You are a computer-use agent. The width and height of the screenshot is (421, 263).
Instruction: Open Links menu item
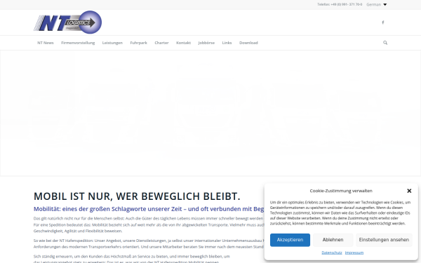tap(227, 43)
